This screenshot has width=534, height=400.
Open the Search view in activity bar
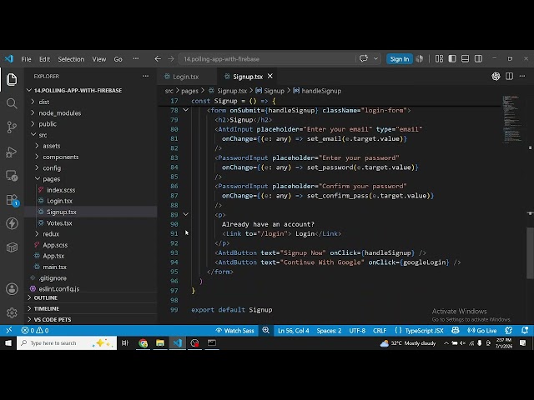click(x=12, y=103)
